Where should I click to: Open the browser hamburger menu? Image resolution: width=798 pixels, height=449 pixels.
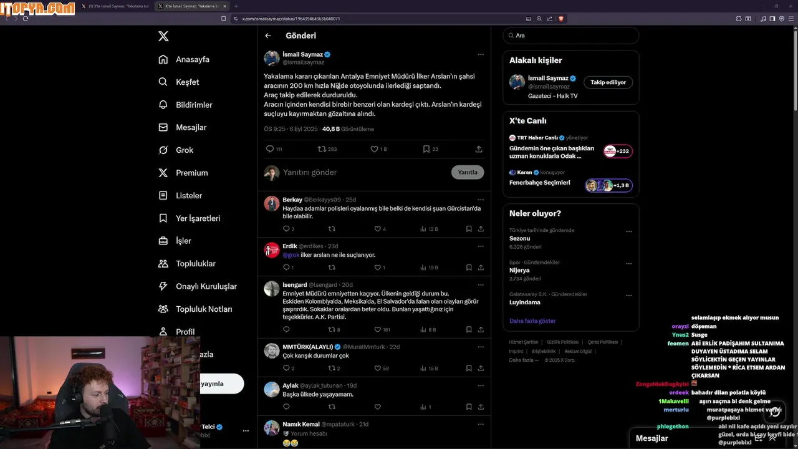(x=791, y=19)
